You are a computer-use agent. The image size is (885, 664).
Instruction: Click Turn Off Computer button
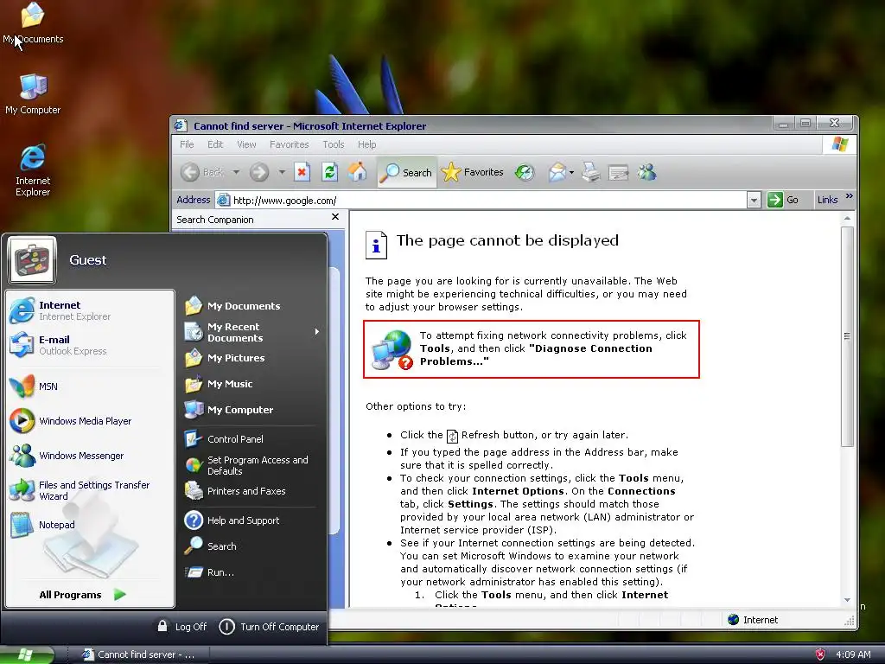tap(269, 627)
